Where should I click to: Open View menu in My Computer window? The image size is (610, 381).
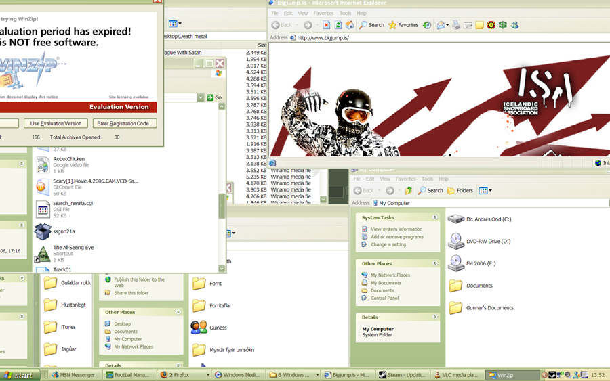(x=385, y=179)
